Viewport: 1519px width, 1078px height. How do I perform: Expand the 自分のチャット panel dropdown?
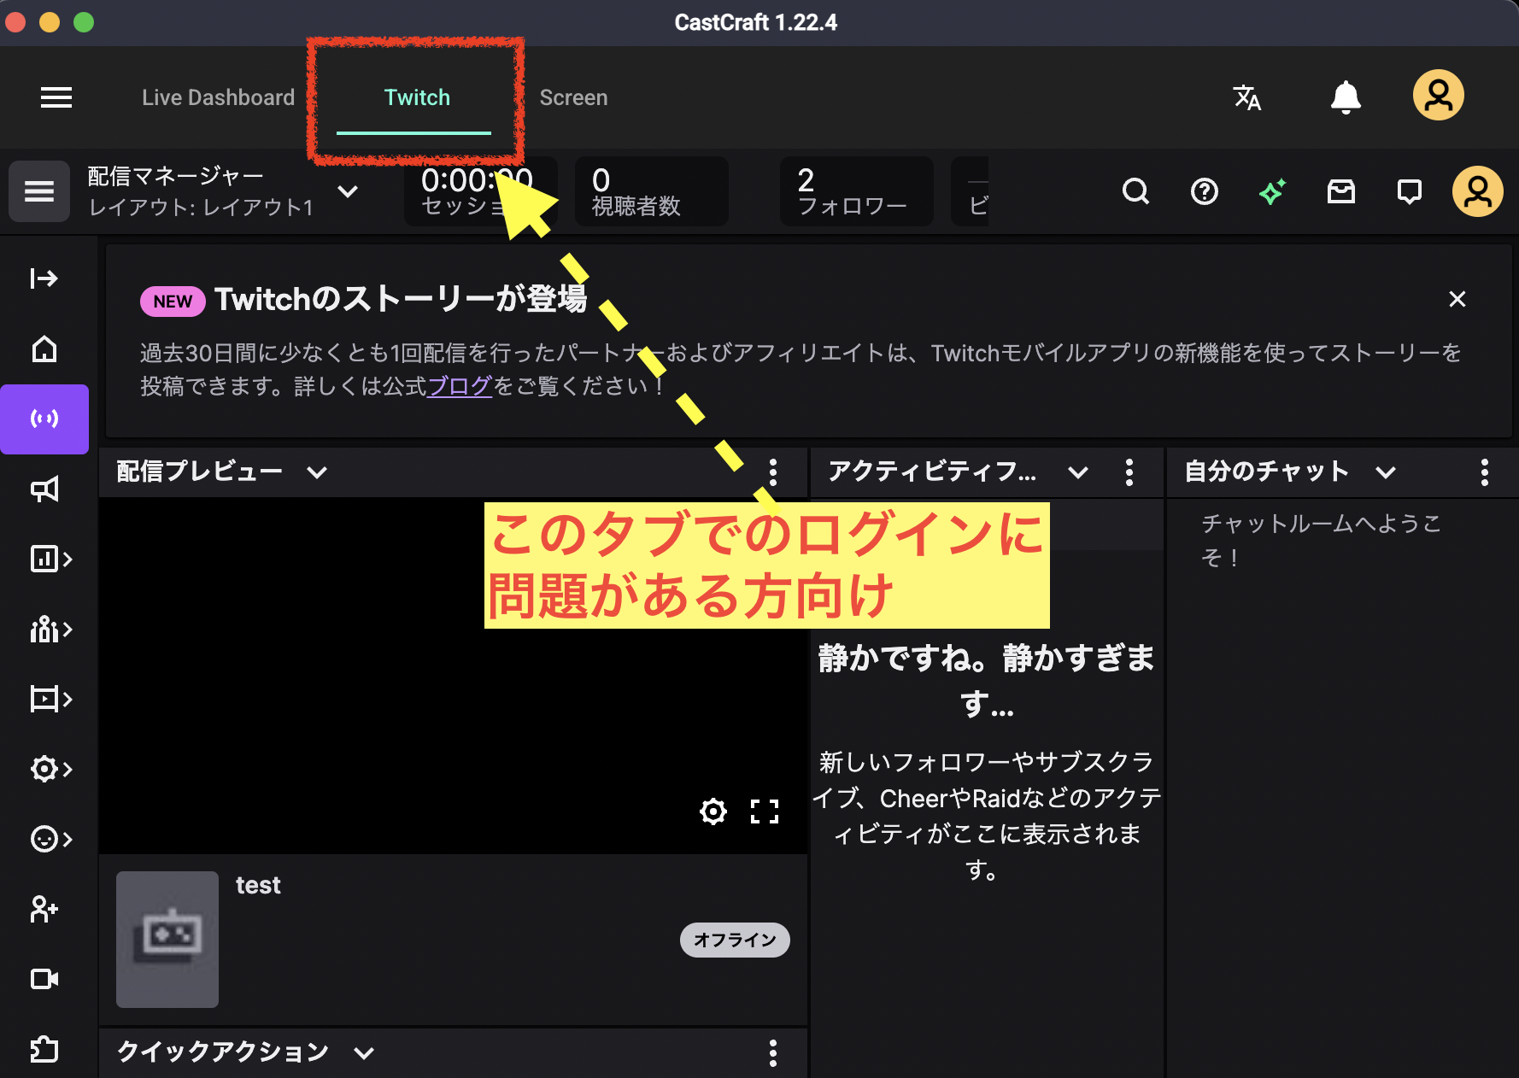click(1386, 472)
